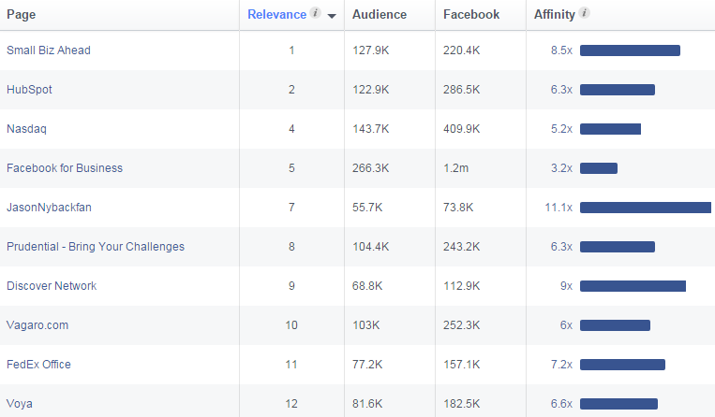Click the Voya 6.6x affinity bar
The width and height of the screenshot is (715, 417).
[618, 404]
